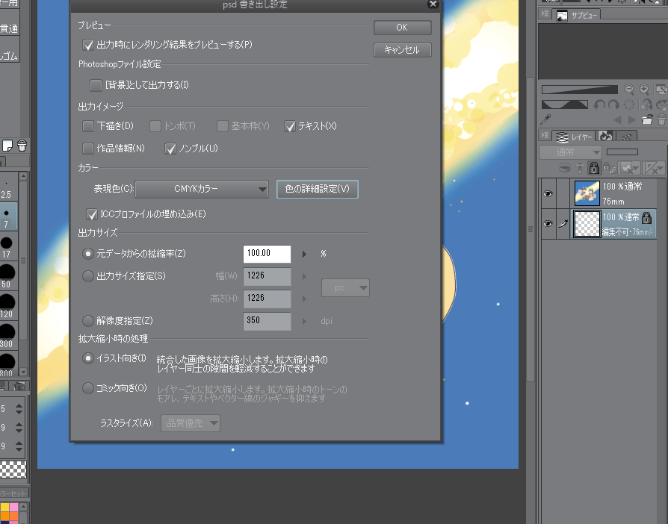Click trash icon in Sub View panel
The width and height of the screenshot is (668, 524).
661,119
